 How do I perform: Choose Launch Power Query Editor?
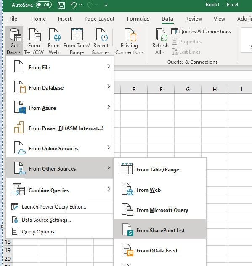click(x=60, y=207)
